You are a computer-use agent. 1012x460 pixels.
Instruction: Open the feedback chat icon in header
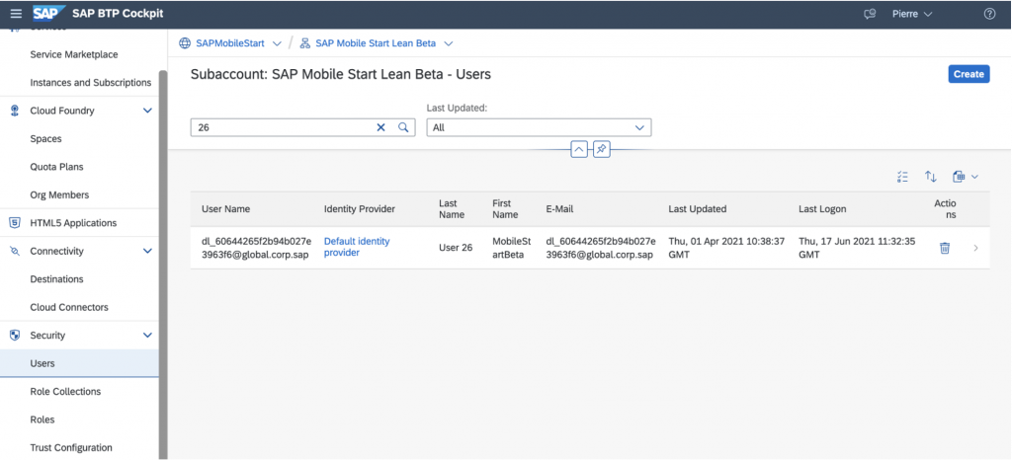(x=870, y=14)
